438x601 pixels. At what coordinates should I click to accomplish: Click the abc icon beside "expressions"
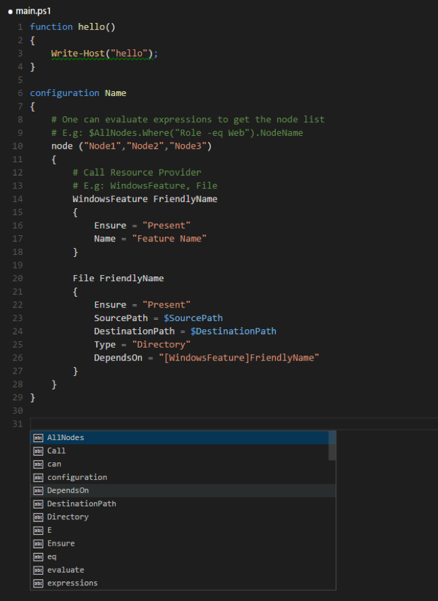click(39, 583)
